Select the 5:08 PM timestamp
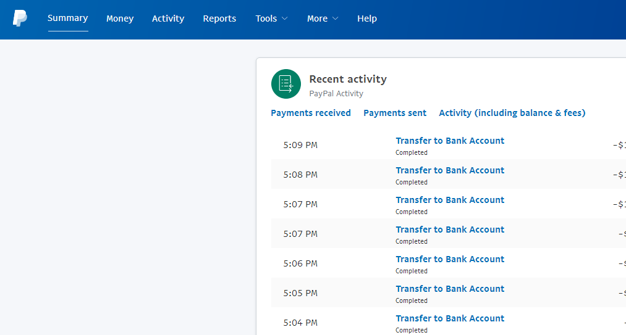Image resolution: width=626 pixels, height=335 pixels. [x=300, y=175]
